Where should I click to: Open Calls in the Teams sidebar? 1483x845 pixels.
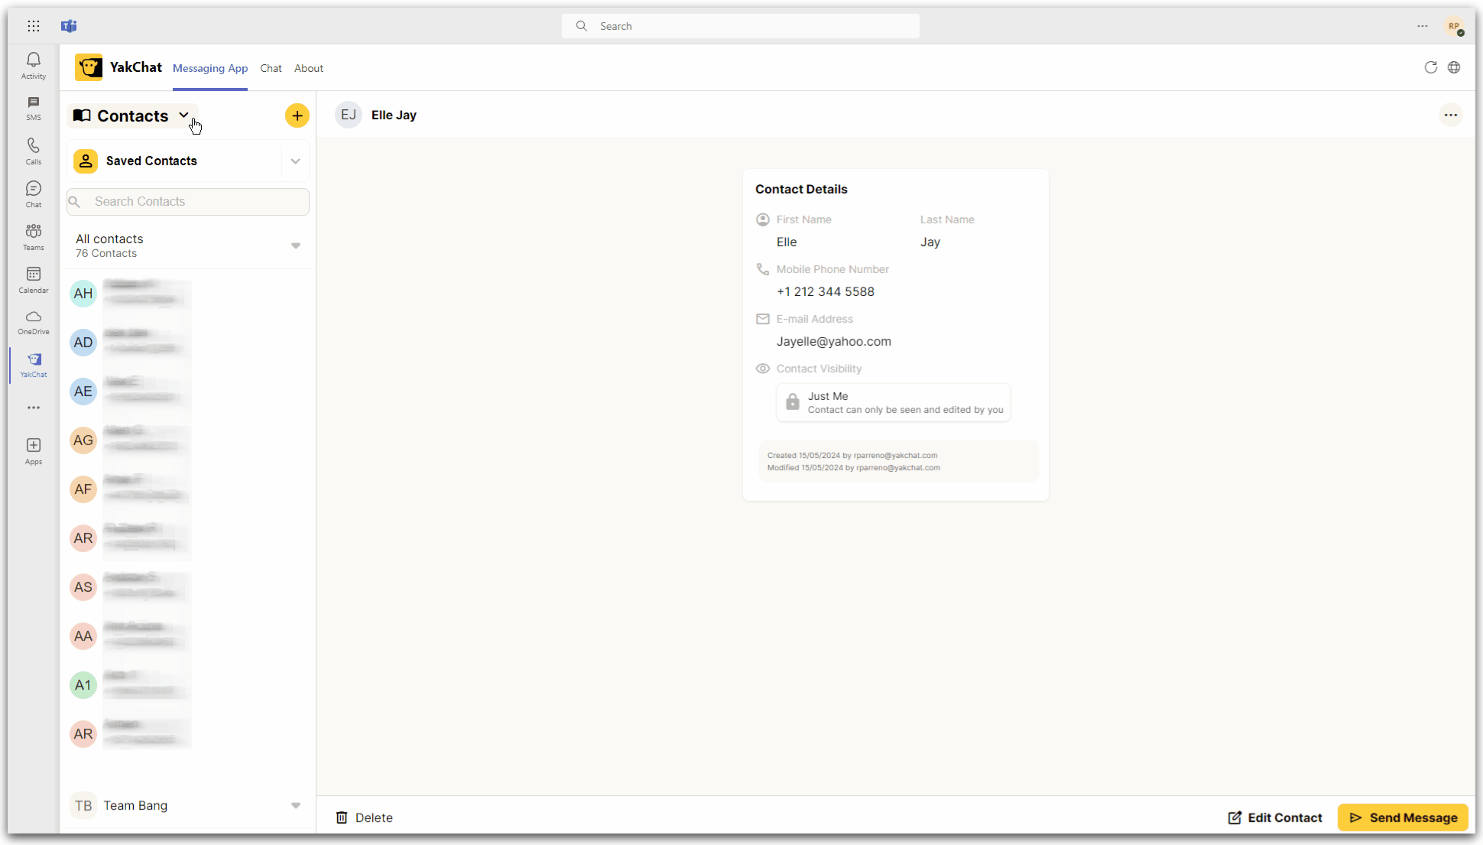click(34, 151)
